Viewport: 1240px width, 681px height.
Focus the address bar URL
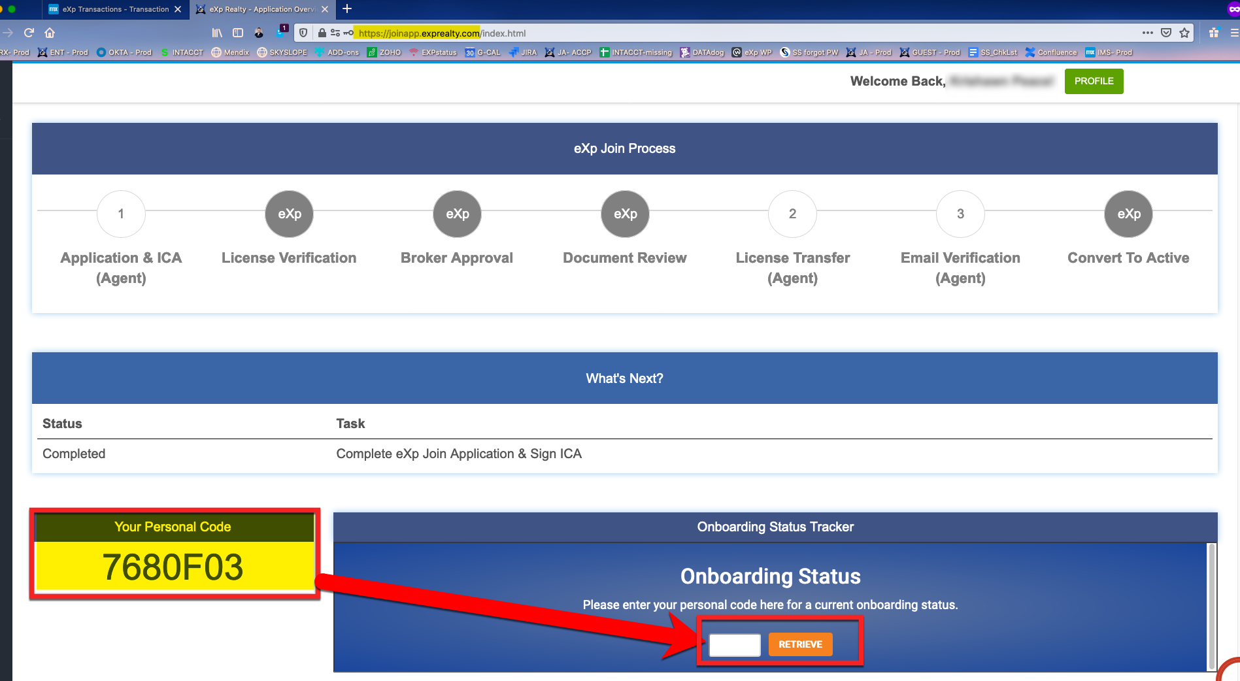pyautogui.click(x=745, y=33)
